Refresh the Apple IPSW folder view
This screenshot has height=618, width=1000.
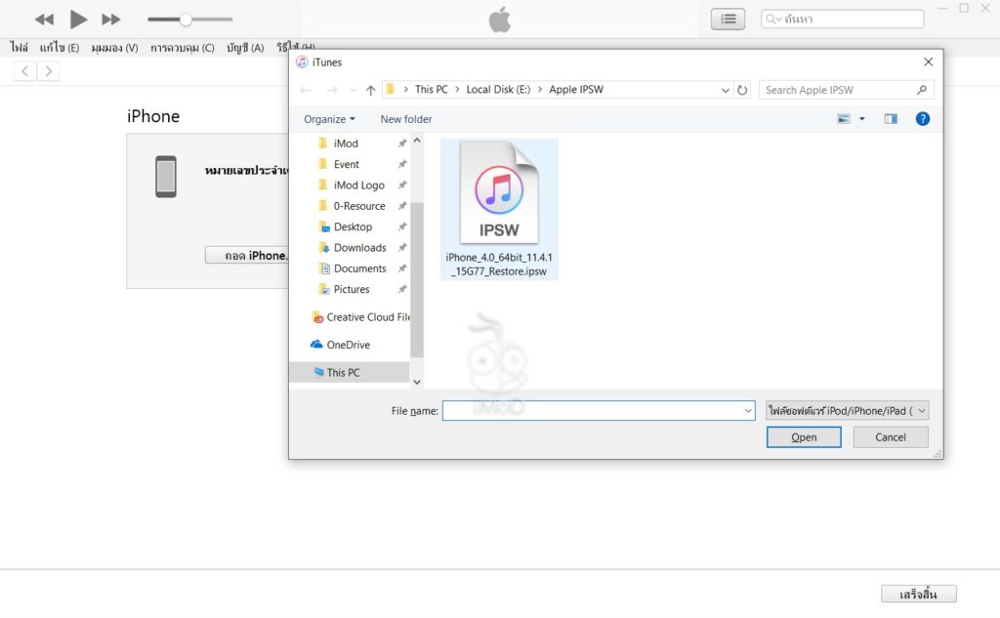(743, 89)
